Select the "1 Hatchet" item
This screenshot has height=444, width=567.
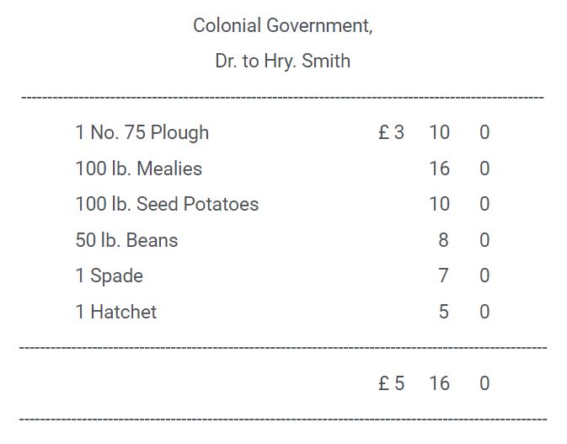click(115, 312)
